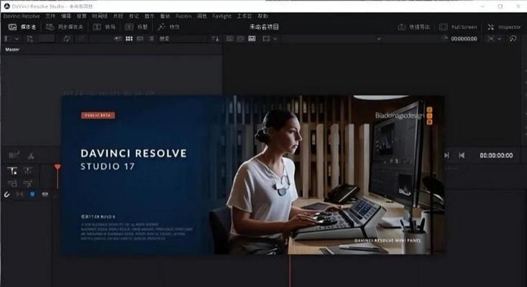This screenshot has width=527, height=287.
Task: Click the timecode beside playback controls
Action: (496, 156)
